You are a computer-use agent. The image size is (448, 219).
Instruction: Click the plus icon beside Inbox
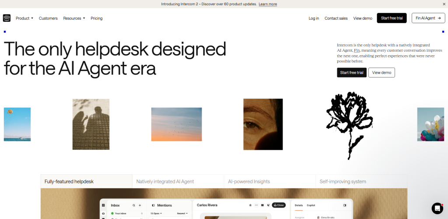(140, 205)
